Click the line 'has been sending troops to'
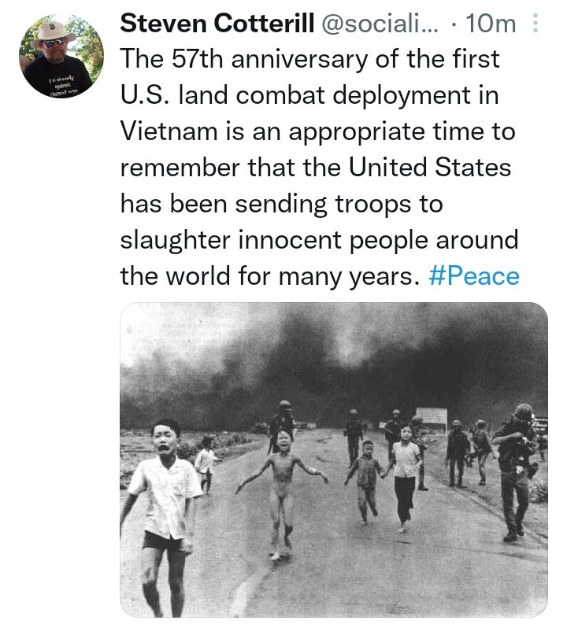Image resolution: width=567 pixels, height=635 pixels. click(x=281, y=204)
